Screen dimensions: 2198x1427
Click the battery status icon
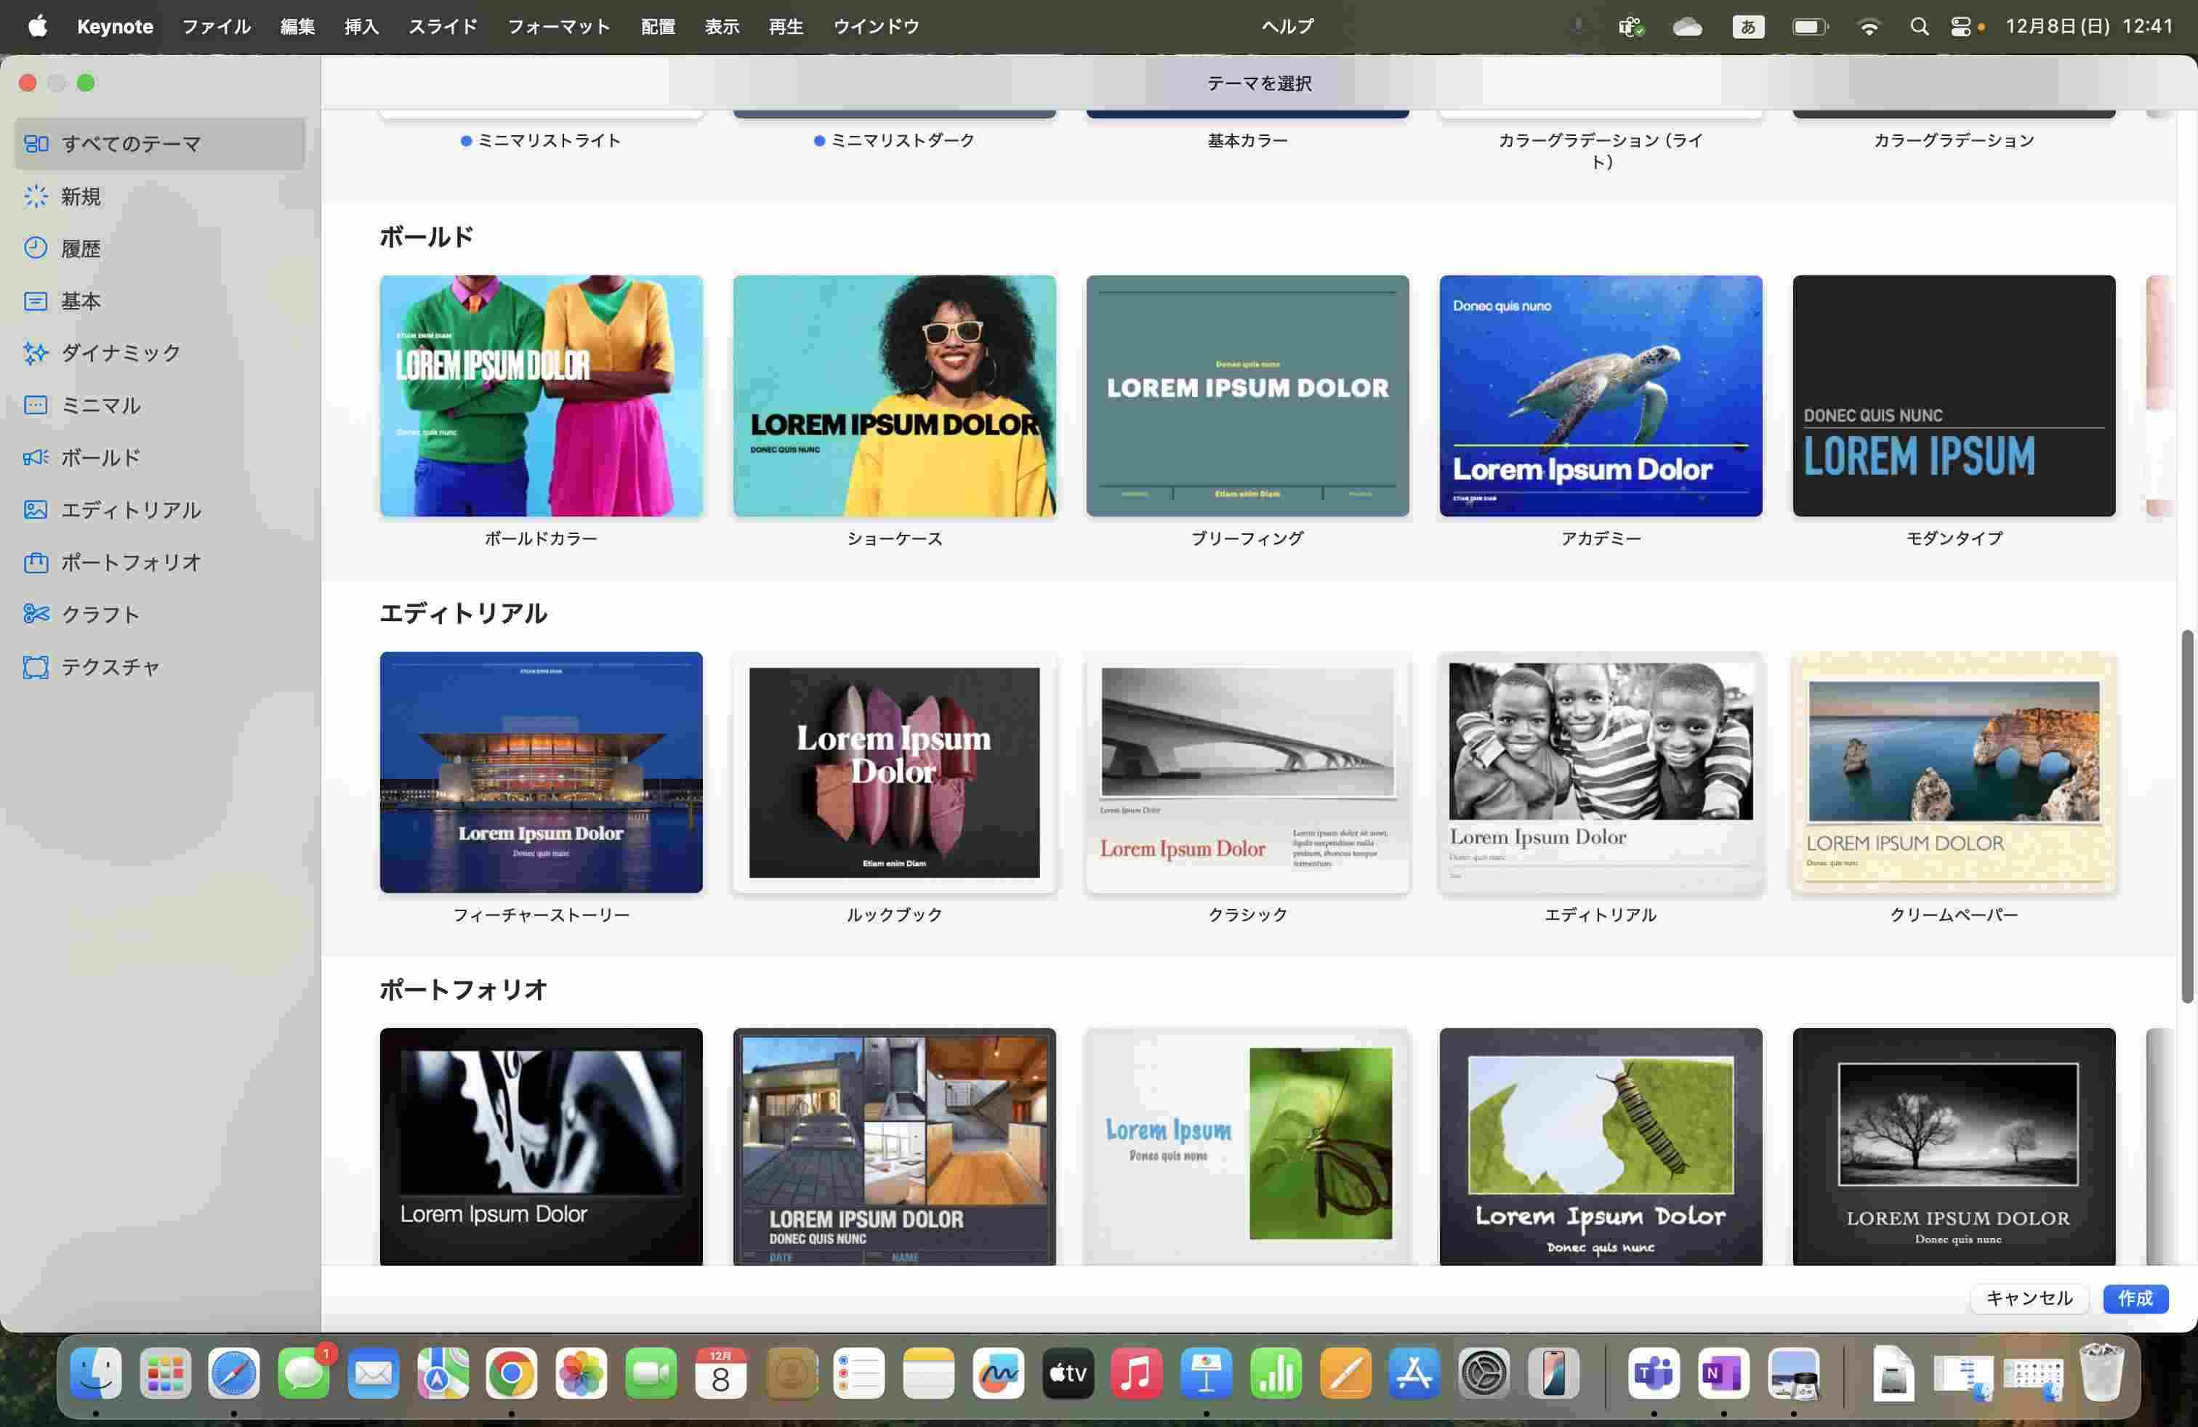[1810, 27]
